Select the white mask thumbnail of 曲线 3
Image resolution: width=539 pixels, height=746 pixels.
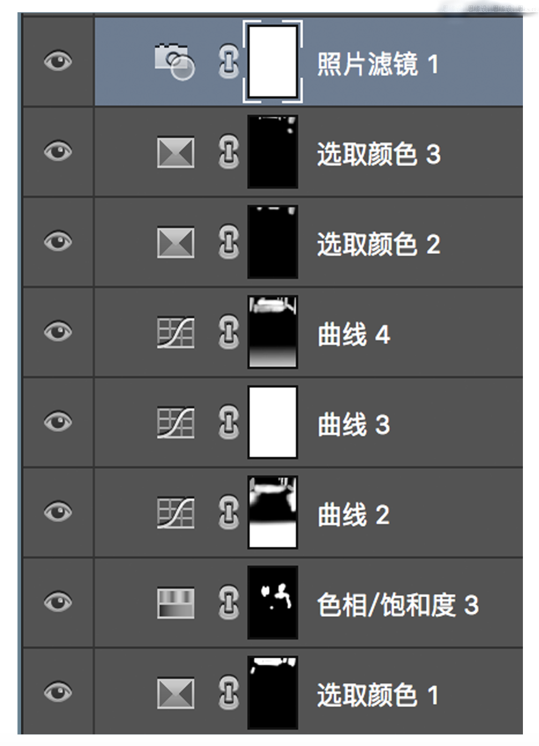tap(272, 422)
